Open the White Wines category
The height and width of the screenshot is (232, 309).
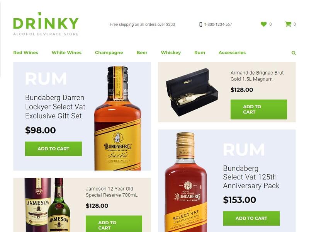tap(66, 53)
